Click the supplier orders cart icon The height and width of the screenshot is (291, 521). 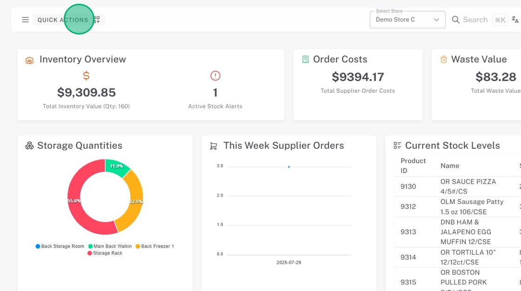click(x=214, y=146)
